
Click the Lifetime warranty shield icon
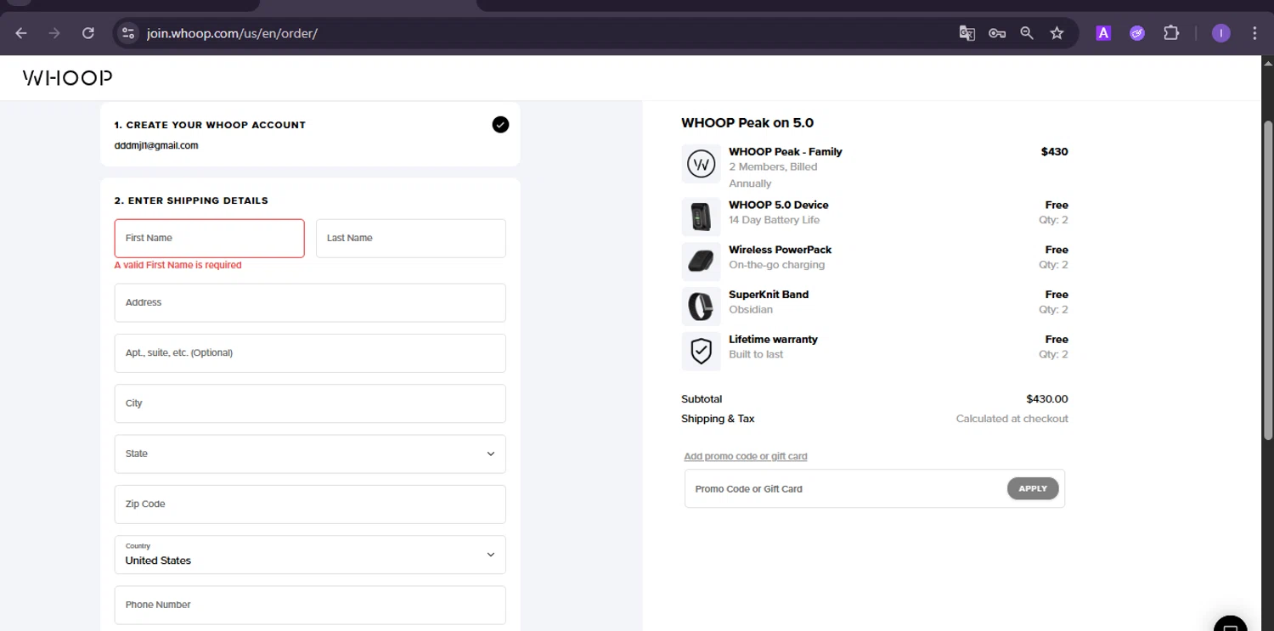coord(701,351)
